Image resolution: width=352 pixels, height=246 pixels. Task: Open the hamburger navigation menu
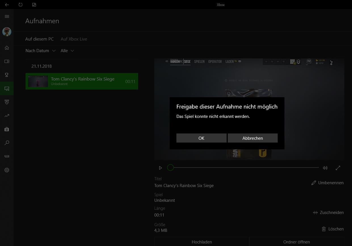pos(7,16)
